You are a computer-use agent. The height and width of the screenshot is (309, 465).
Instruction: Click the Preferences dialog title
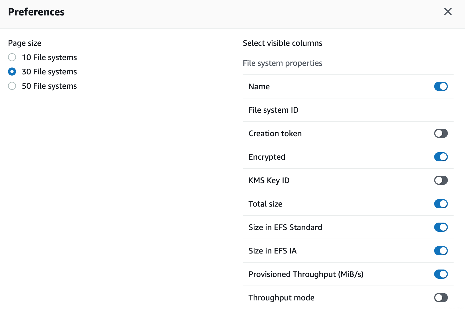pyautogui.click(x=36, y=12)
